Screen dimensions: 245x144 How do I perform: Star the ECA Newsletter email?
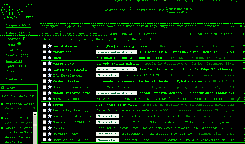(x=50, y=75)
